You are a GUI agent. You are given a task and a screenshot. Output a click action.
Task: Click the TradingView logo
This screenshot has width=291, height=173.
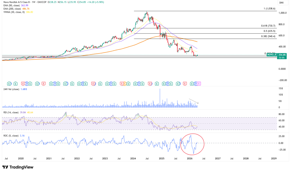tap(18, 167)
